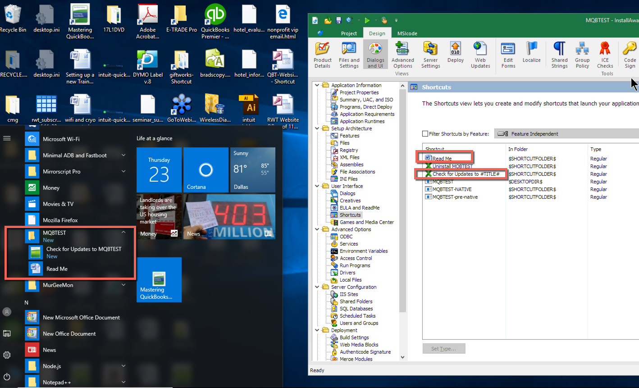Open the Cortana live tile
The height and width of the screenshot is (388, 639).
206,170
